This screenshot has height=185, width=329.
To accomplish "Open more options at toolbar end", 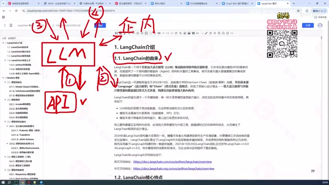I will click(232, 33).
